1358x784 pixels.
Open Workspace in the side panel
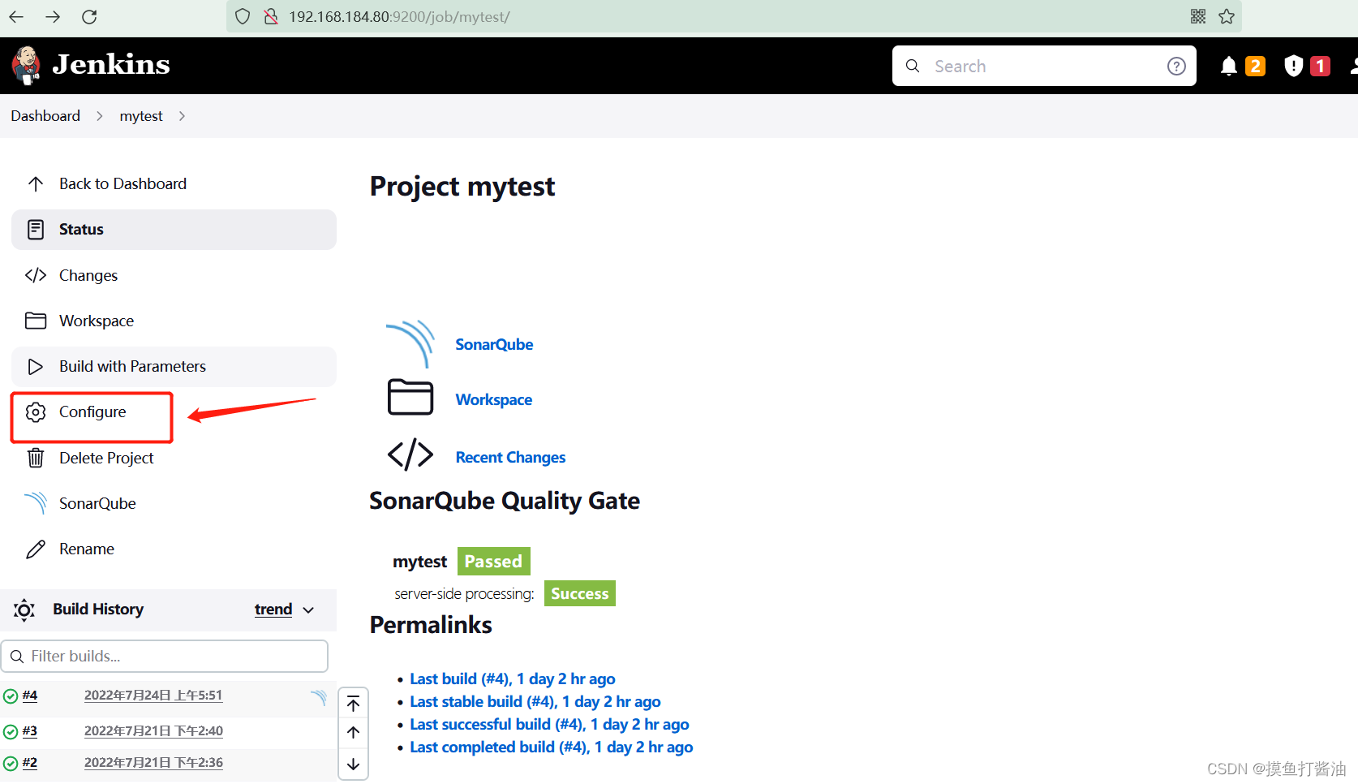(96, 321)
